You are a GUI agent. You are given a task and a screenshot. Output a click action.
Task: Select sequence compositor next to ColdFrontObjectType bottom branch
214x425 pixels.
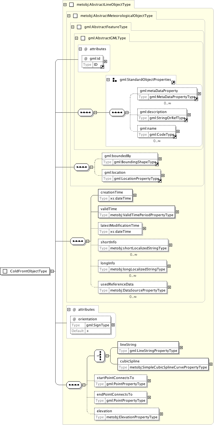tap(74, 385)
